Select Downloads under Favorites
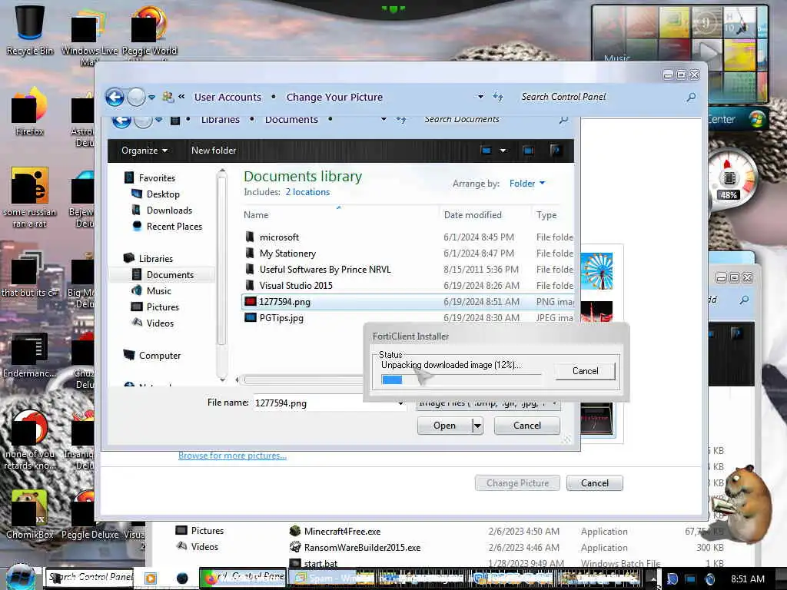 click(x=169, y=210)
